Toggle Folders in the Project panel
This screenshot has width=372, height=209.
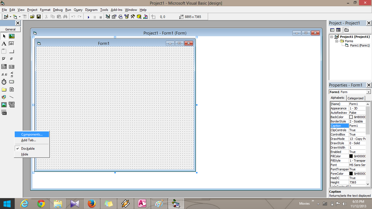tap(346, 30)
